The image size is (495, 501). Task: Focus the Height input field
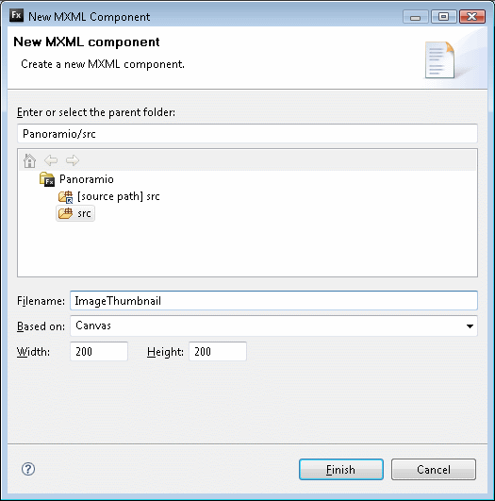[218, 352]
